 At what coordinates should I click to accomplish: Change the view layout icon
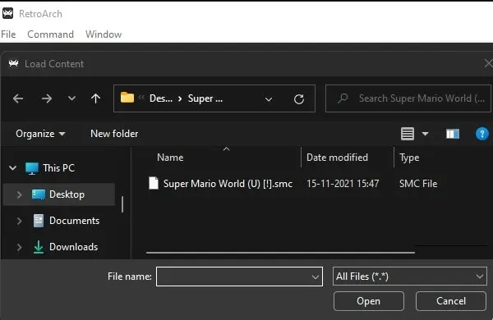click(x=408, y=134)
